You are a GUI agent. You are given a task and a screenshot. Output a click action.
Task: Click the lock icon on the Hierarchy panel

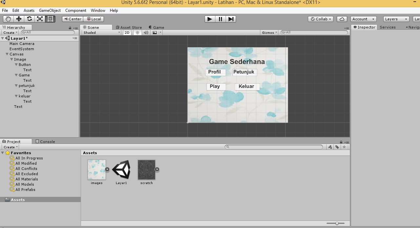point(70,28)
